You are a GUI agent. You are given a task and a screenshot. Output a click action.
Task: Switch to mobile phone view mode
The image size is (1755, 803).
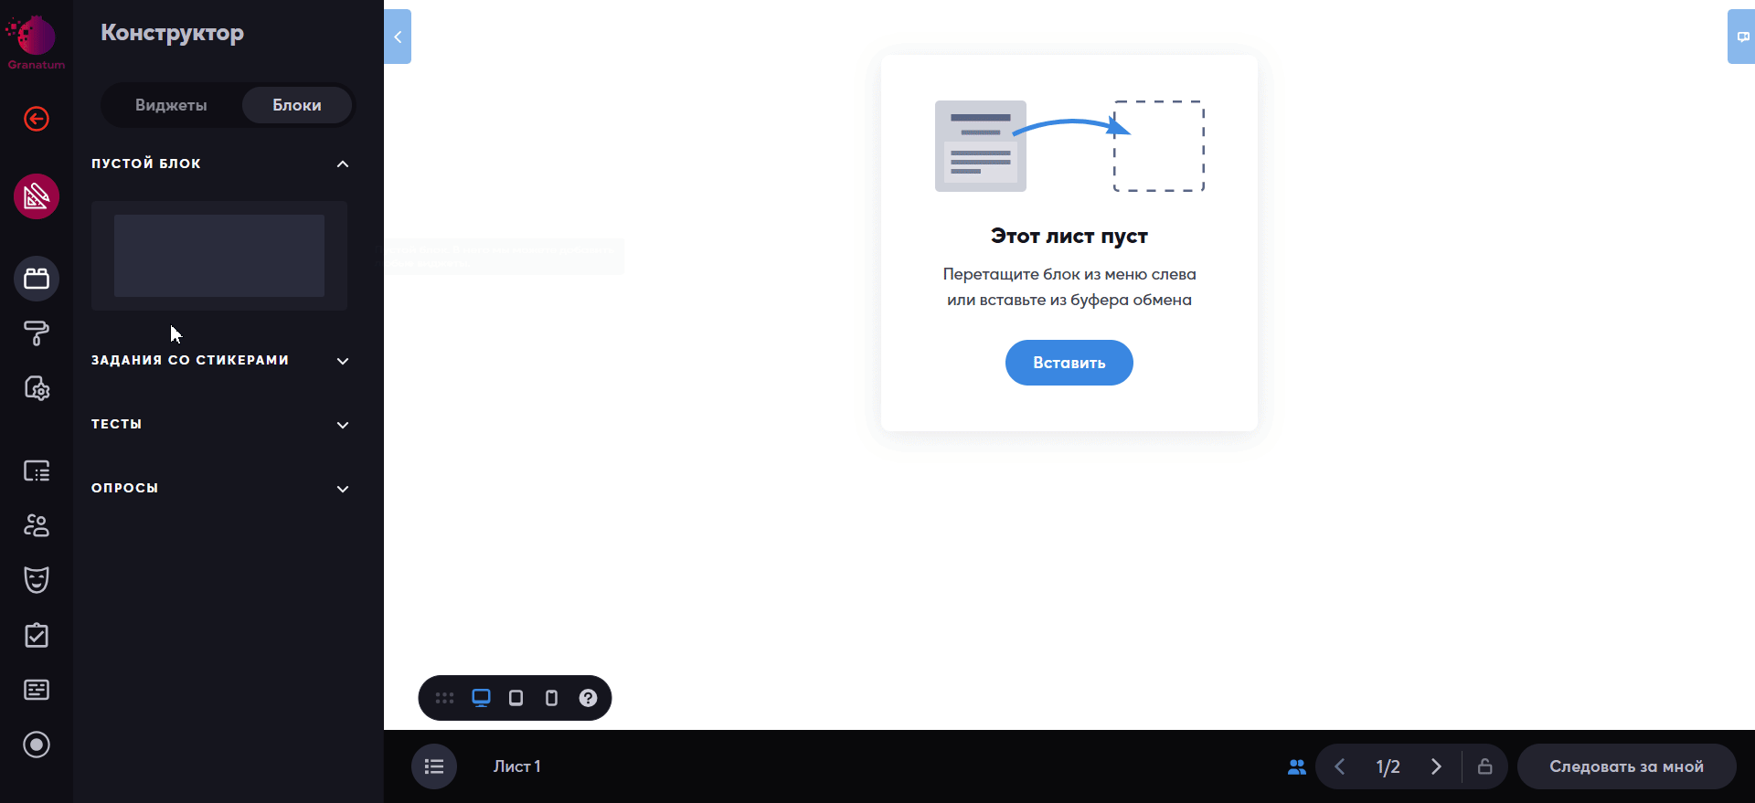(x=551, y=698)
